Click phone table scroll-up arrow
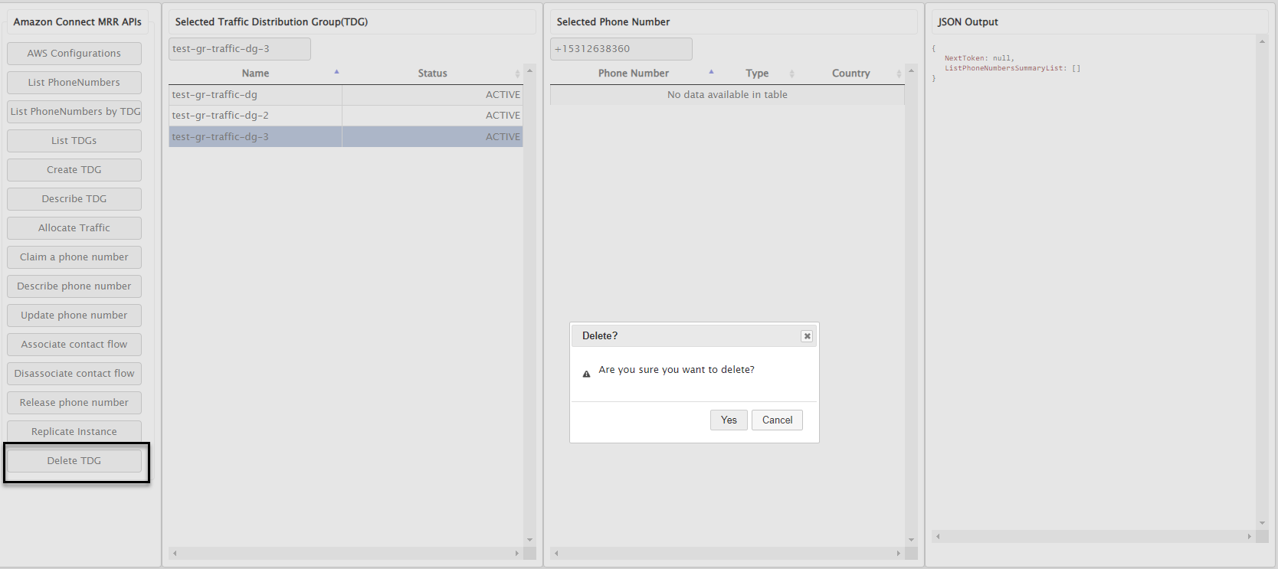This screenshot has height=569, width=1278. [x=911, y=70]
